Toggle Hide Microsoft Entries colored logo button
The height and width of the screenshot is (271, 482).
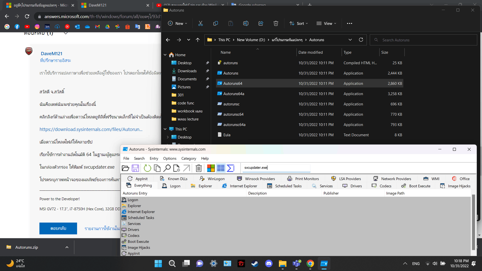click(211, 168)
